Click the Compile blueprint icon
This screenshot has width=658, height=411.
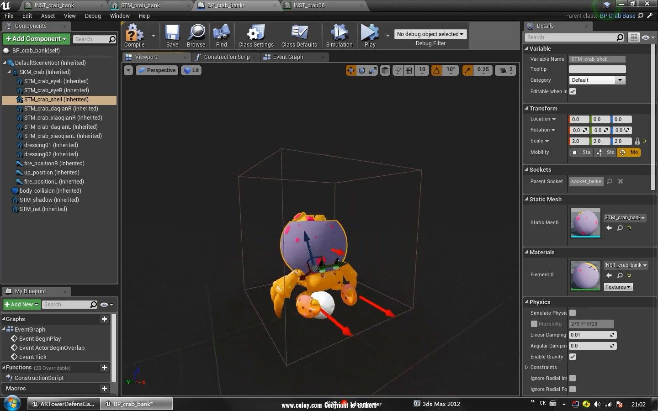[134, 32]
